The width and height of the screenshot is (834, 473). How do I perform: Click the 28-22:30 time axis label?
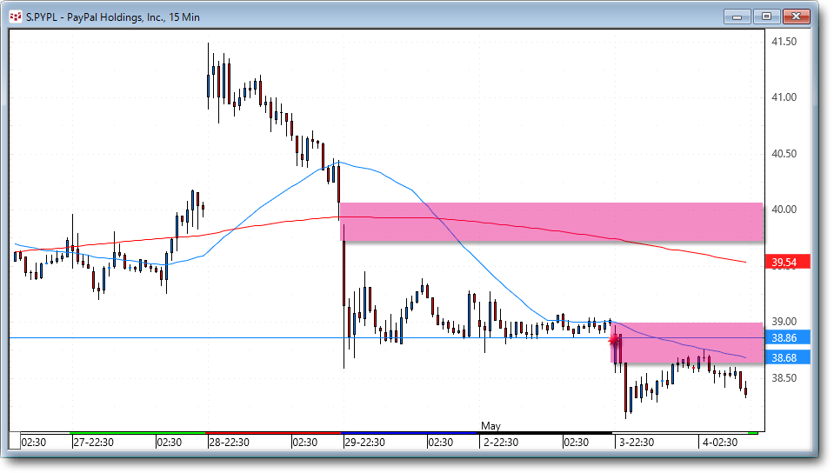pyautogui.click(x=230, y=443)
